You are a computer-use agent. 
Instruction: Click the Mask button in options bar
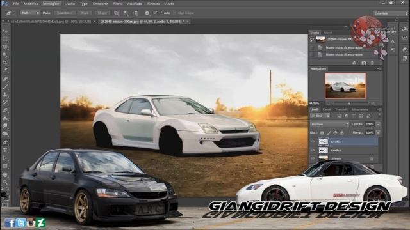(x=85, y=13)
